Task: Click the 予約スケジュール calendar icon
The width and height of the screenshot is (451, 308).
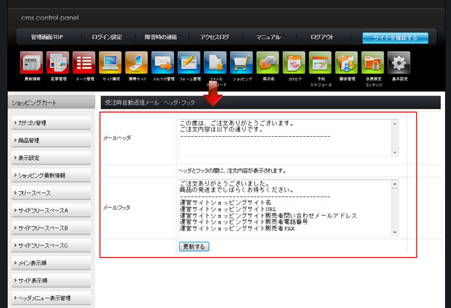Action: coord(320,62)
